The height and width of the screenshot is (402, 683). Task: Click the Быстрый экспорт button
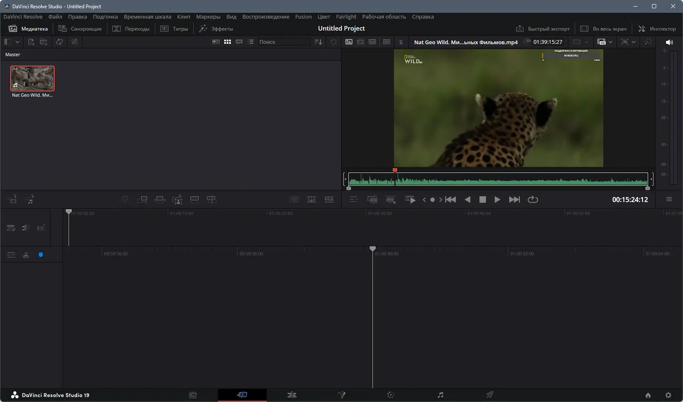[542, 29]
